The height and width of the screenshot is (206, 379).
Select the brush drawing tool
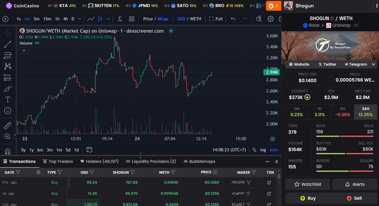coord(8,88)
